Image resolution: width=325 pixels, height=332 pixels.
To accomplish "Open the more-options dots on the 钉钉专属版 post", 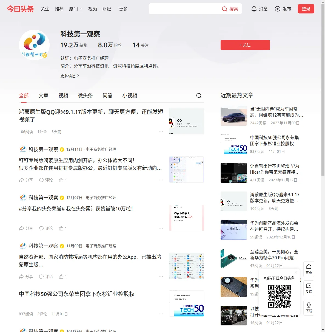I will point(161,180).
